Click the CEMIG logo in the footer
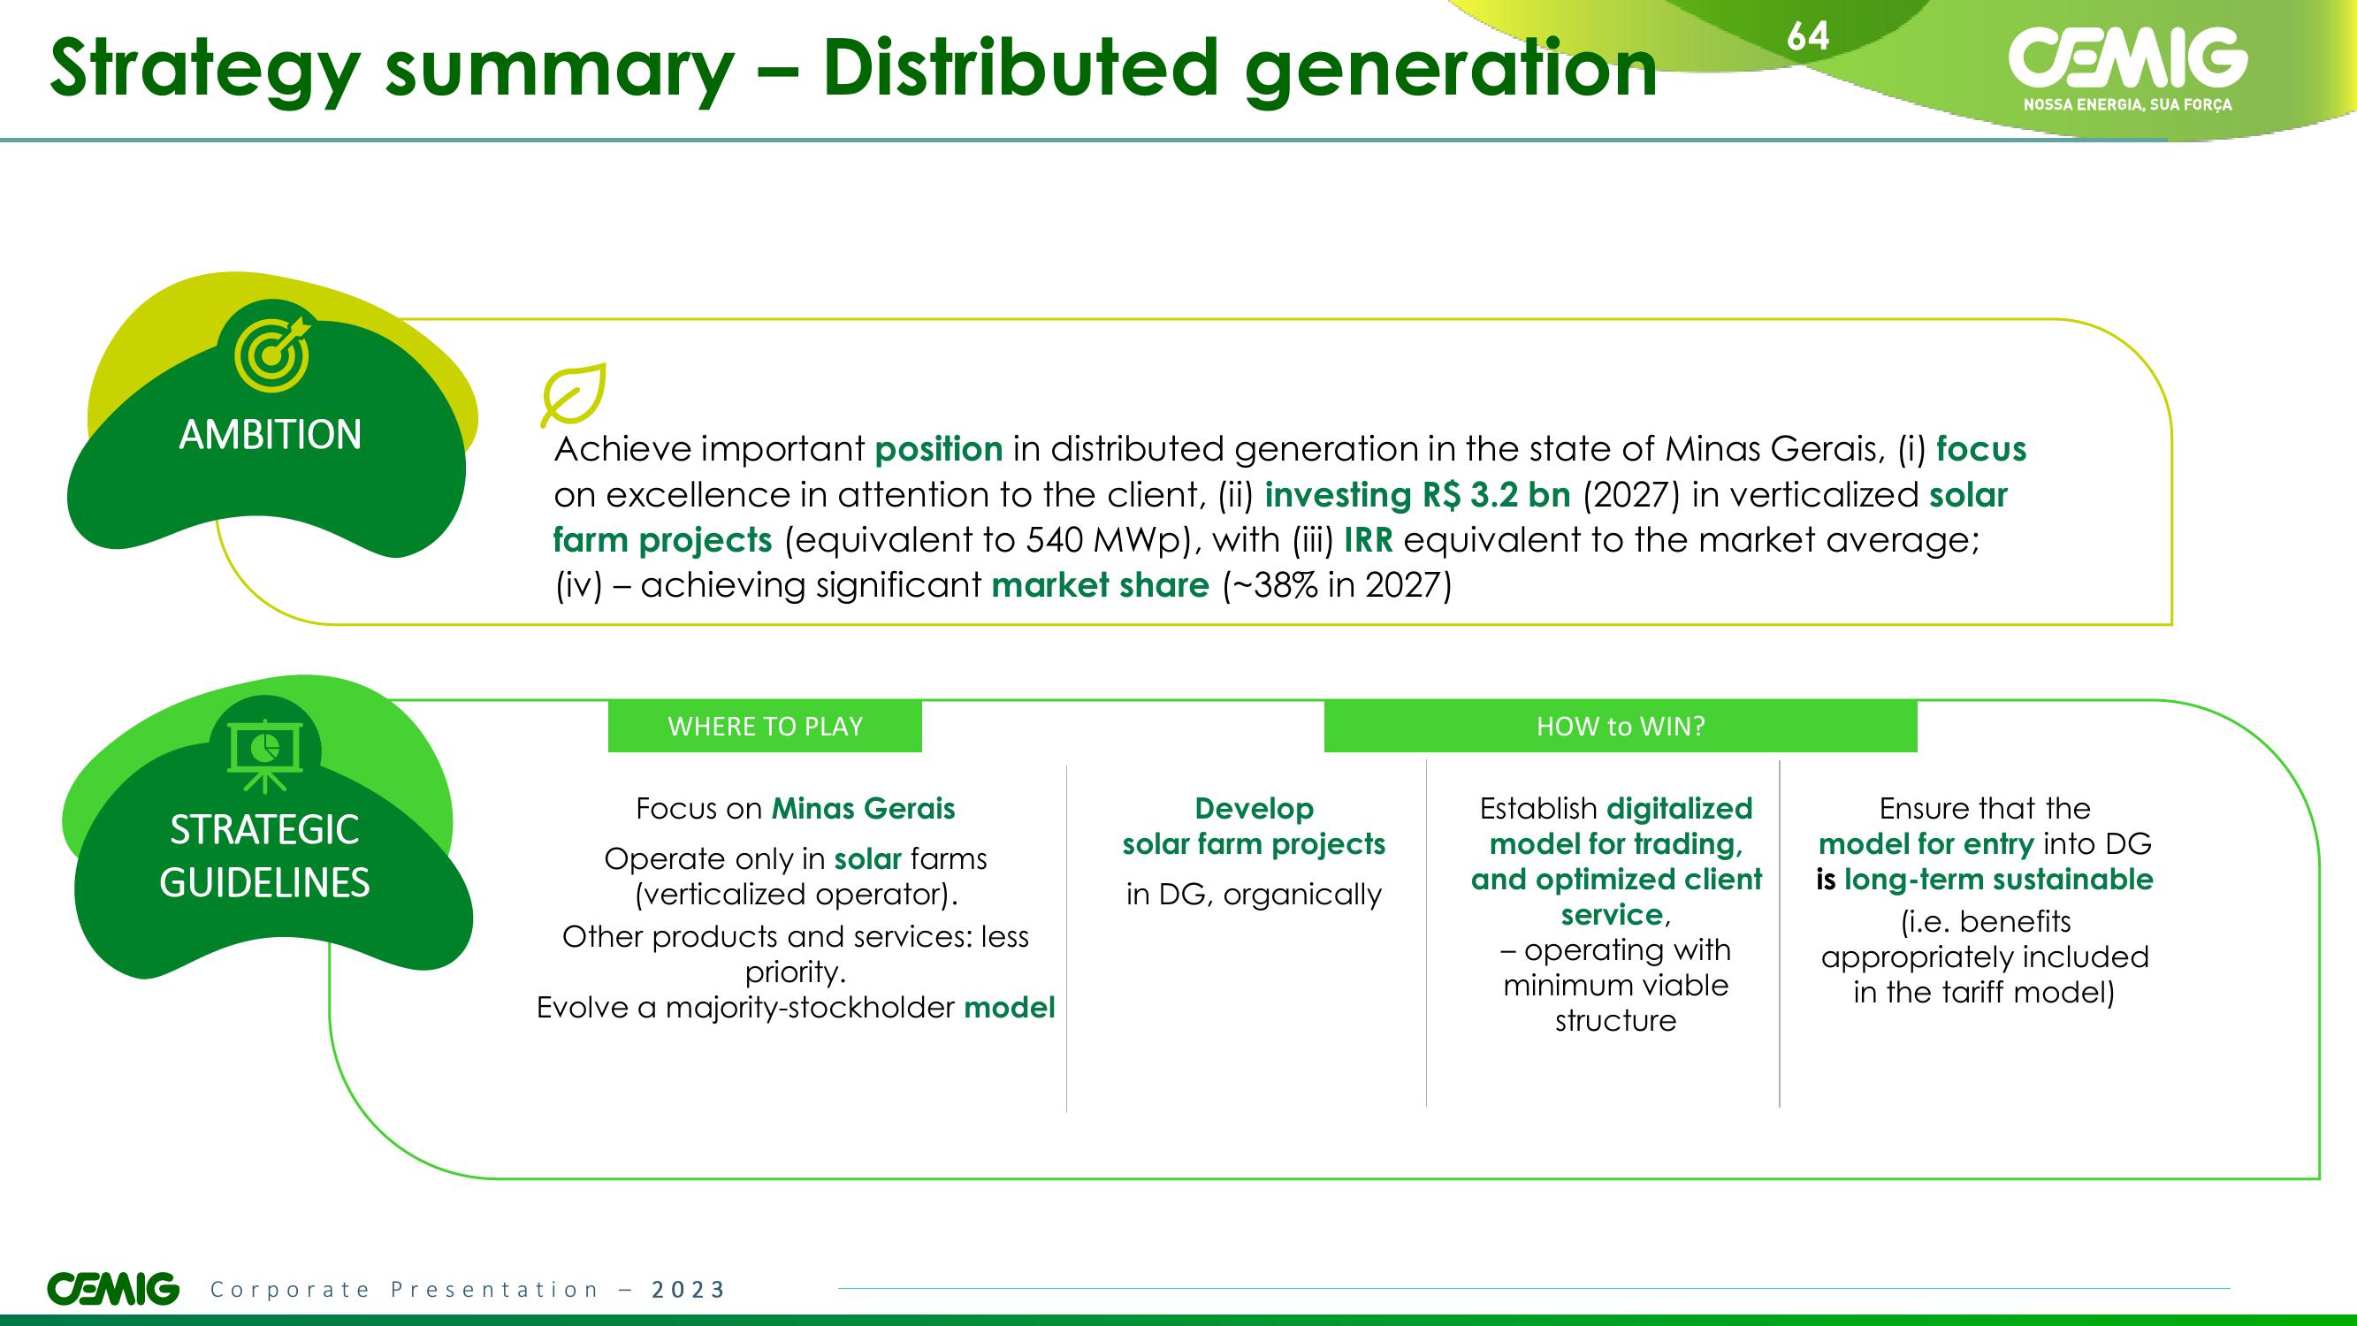Screen dimensions: 2357x1326 [113, 1289]
